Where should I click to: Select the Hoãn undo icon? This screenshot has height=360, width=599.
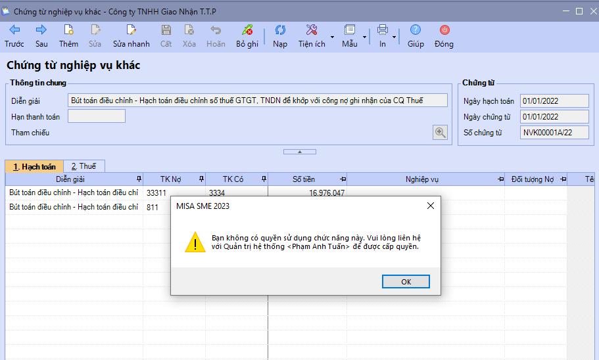click(216, 30)
